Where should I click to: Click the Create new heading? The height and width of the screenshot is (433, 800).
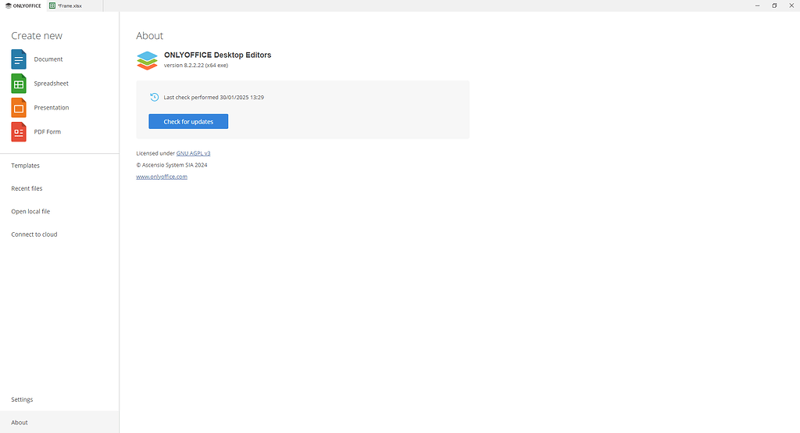point(37,36)
